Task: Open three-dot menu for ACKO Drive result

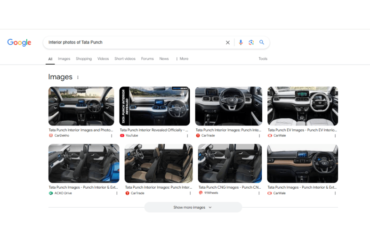Action: [x=117, y=193]
